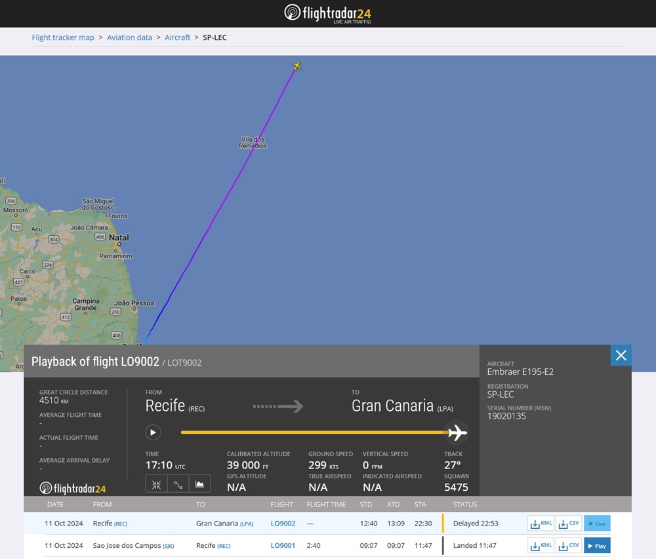Image resolution: width=656 pixels, height=559 pixels.
Task: Click the Natal city label on the map
Action: click(x=119, y=238)
